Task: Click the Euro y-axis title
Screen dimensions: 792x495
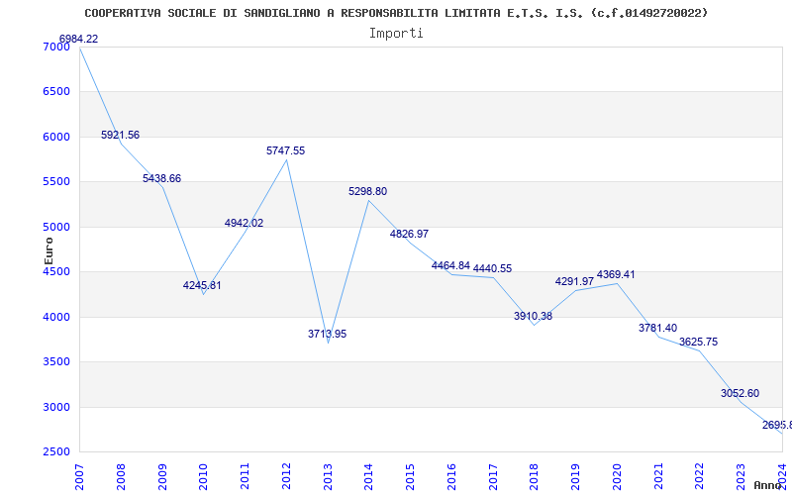Action: coord(49,251)
